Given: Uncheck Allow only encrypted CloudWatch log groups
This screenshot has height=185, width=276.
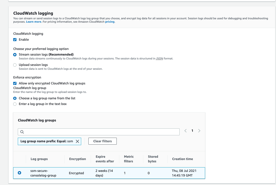Looking at the screenshot, I should click(x=15, y=83).
